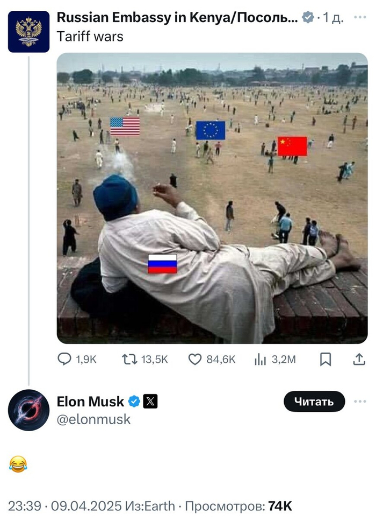Like the Russian Embassy tweet
Image resolution: width=376 pixels, height=520 pixels.
tap(195, 360)
